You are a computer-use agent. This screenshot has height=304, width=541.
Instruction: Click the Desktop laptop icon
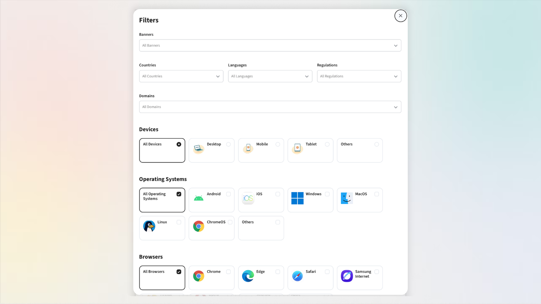point(198,148)
